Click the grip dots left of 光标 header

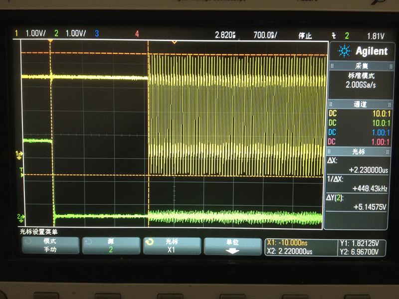(329, 152)
